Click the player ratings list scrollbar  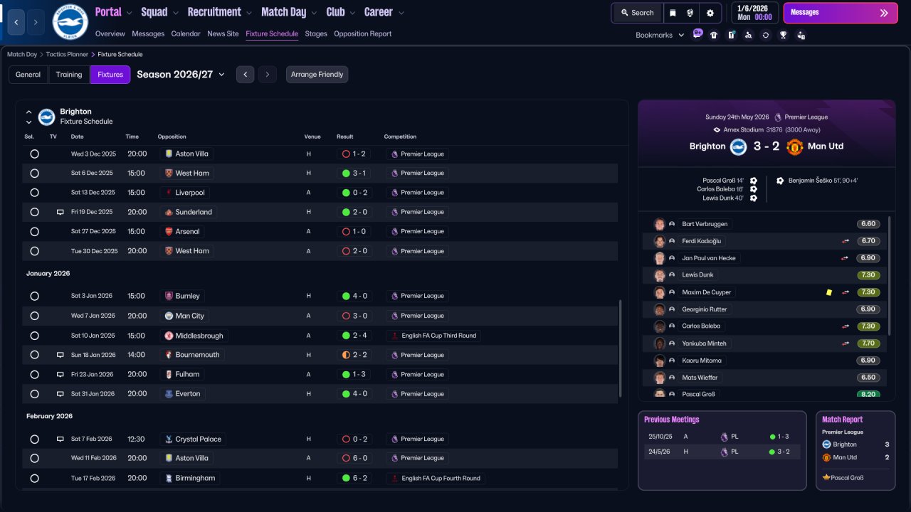tap(890, 275)
